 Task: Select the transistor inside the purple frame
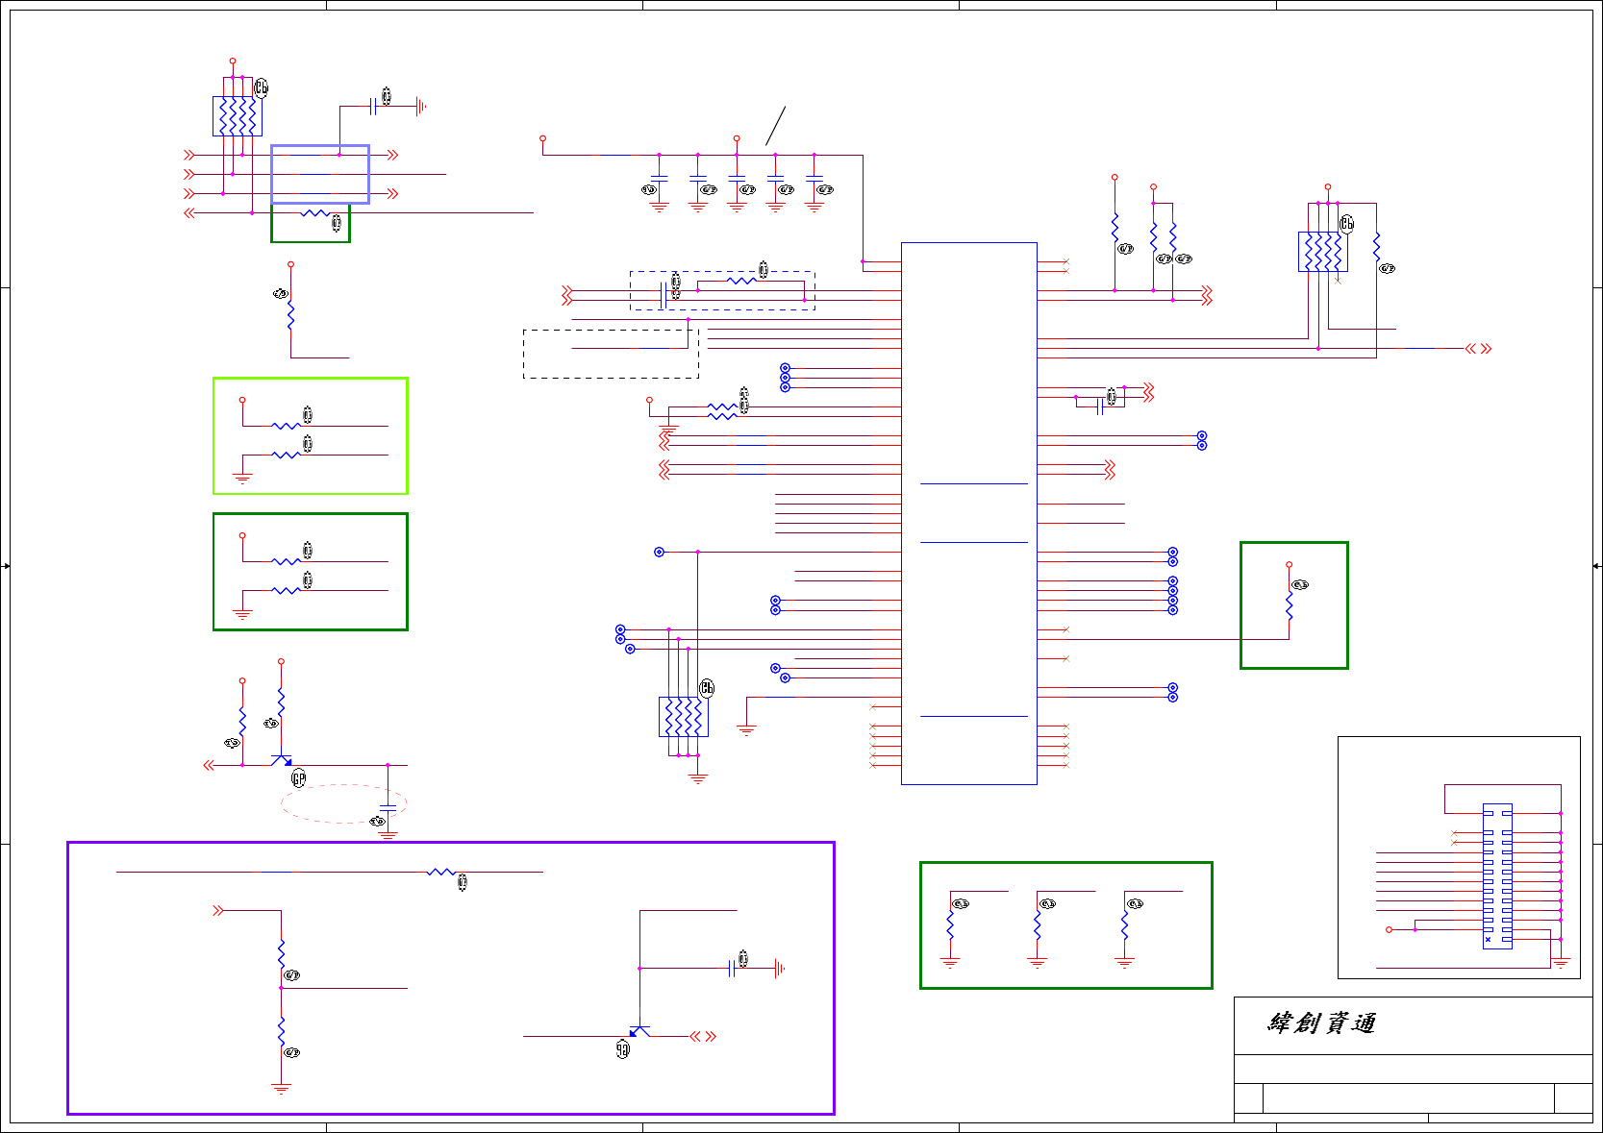click(639, 1032)
